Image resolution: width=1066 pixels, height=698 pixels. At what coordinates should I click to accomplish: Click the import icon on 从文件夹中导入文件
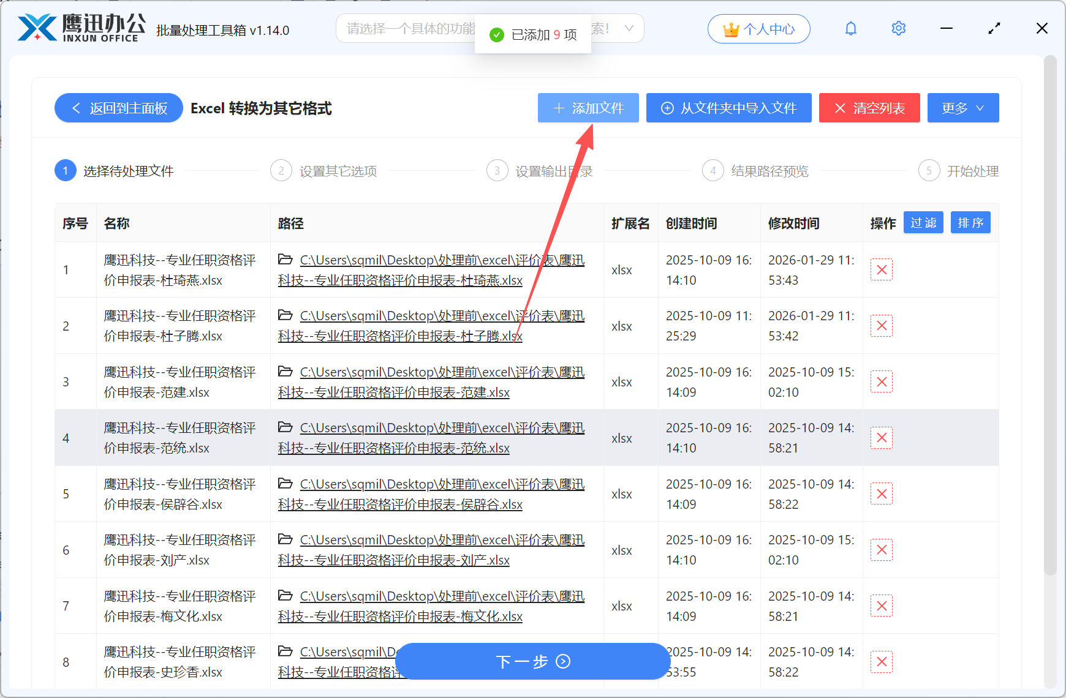[667, 108]
